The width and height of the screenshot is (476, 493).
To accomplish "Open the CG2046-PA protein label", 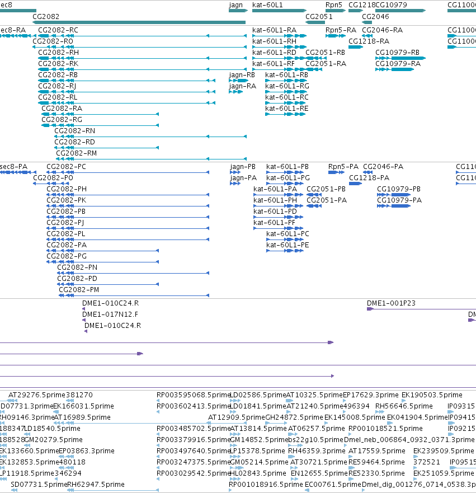I will tap(383, 167).
